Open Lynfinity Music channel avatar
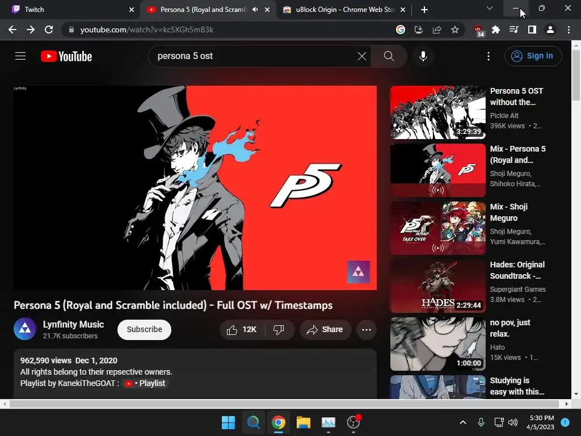Image resolution: width=581 pixels, height=436 pixels. pyautogui.click(x=25, y=329)
